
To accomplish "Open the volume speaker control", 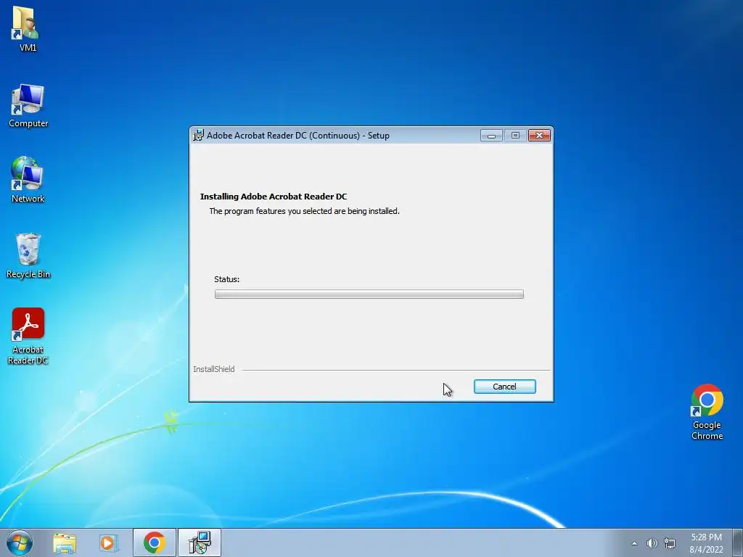I will click(652, 543).
